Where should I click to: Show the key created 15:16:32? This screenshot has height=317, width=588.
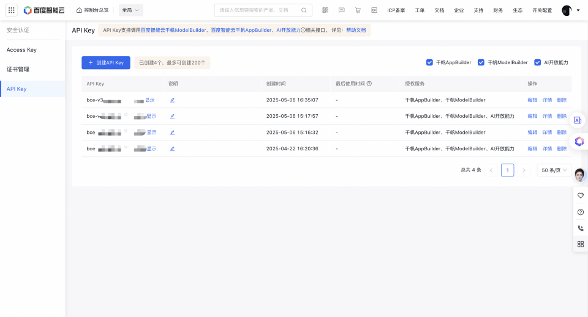point(151,133)
